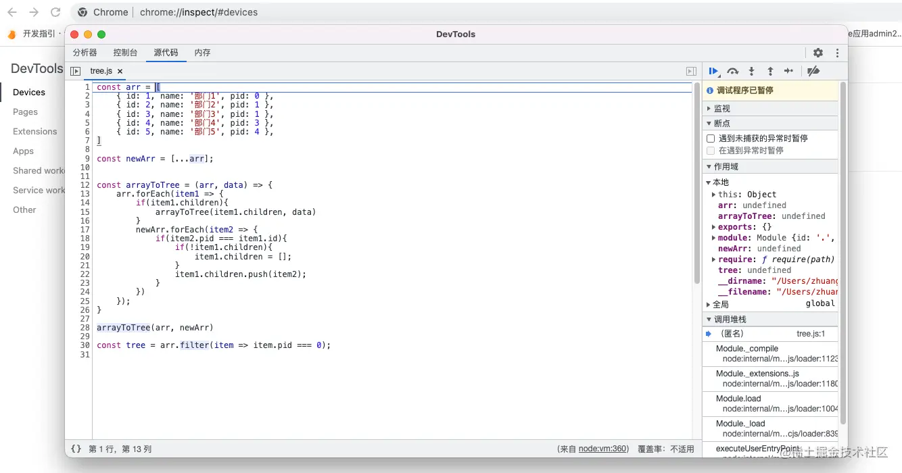Click line number 30 in the gutter

(85, 345)
